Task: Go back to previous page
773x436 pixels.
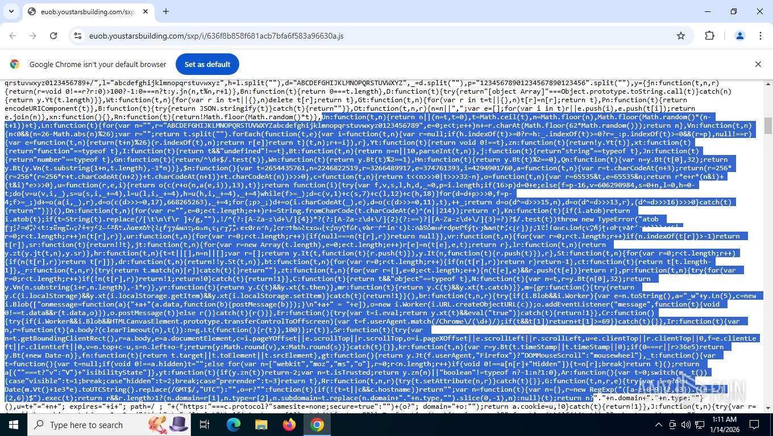Action: 13,36
